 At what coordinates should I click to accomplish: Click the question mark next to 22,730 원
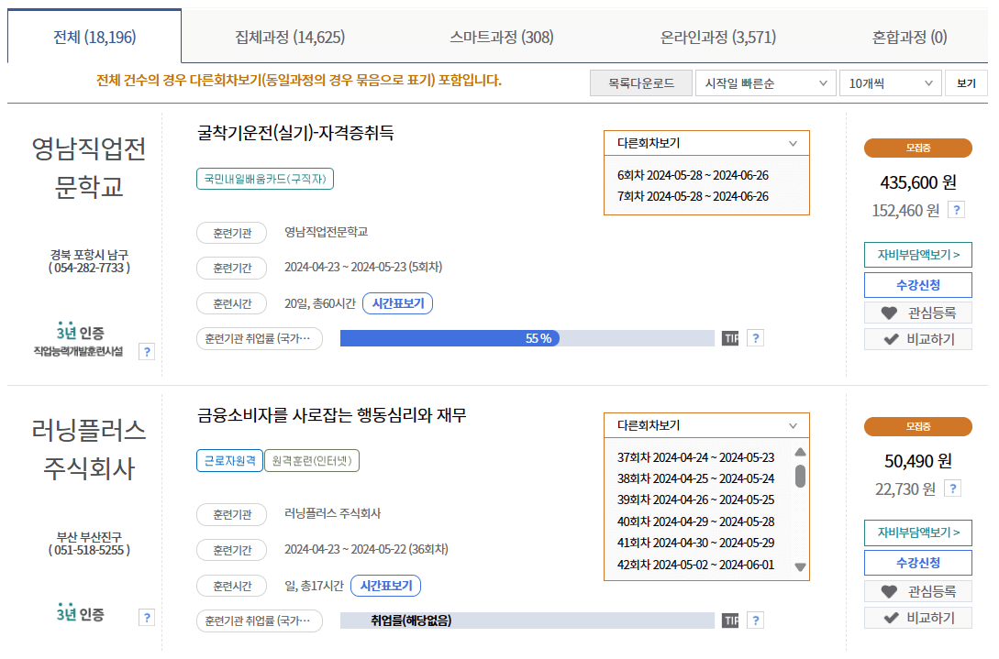tap(954, 487)
